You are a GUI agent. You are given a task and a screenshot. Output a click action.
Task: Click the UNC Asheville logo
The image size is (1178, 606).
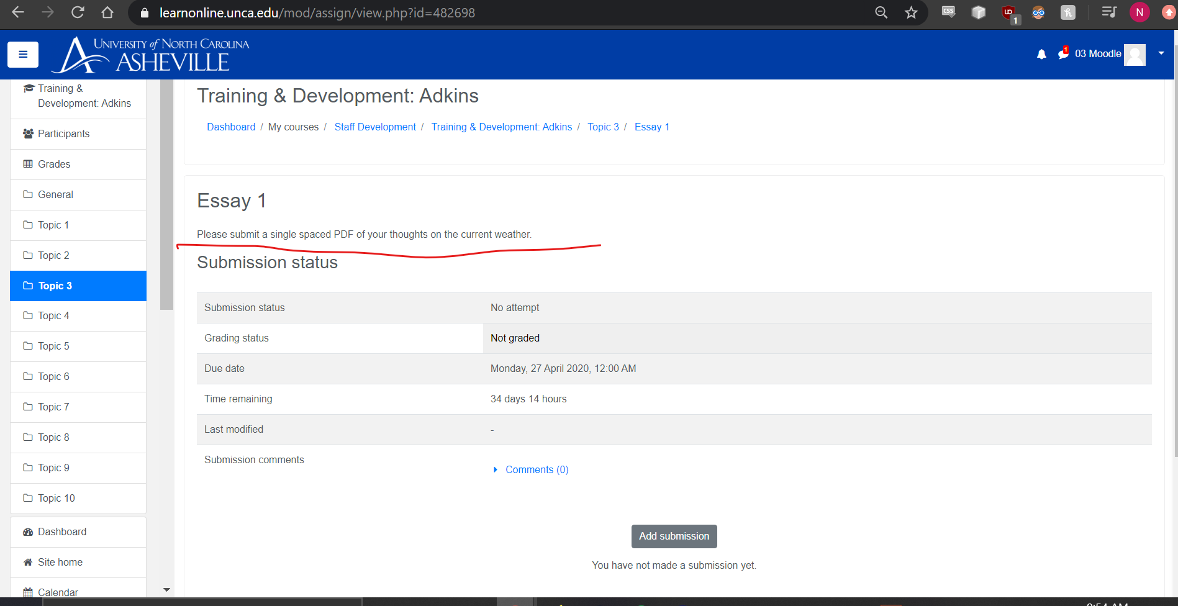(150, 55)
